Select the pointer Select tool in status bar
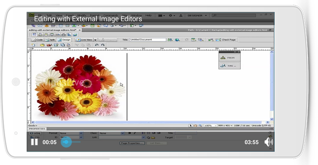 pos(190,126)
